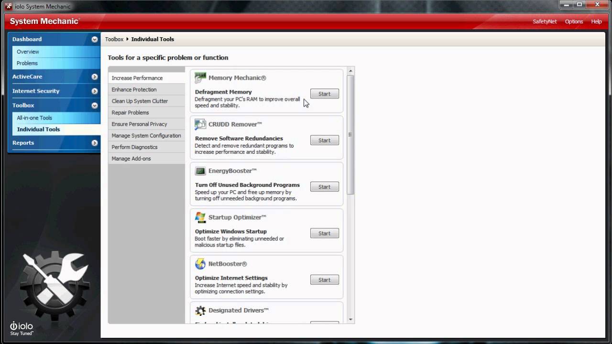Select the Manage Add-ons category
Viewport: 612px width, 344px height.
[146, 158]
